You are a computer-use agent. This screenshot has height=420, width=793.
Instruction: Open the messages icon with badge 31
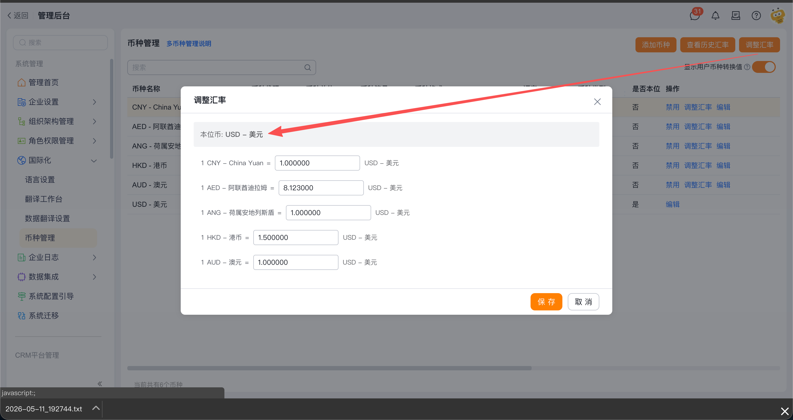pos(695,15)
